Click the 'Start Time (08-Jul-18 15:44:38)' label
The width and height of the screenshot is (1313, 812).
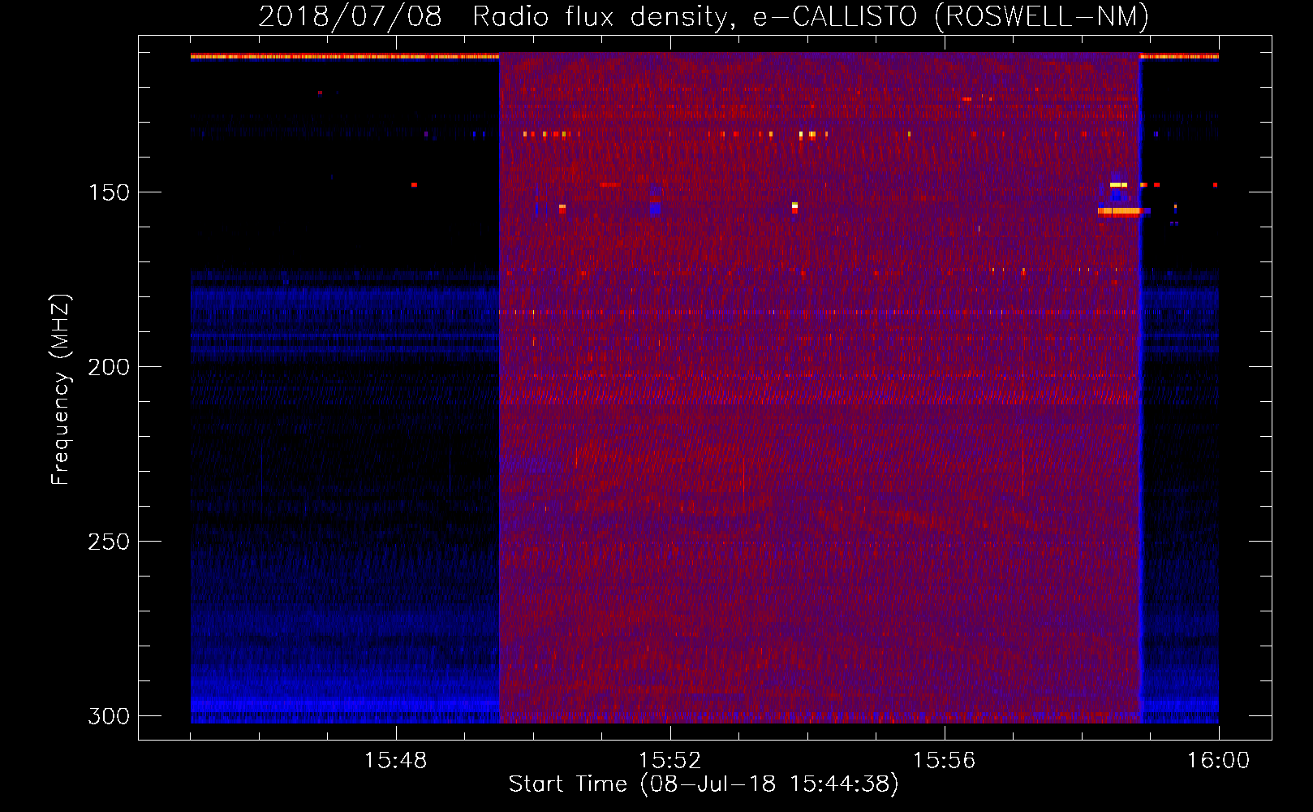(x=704, y=784)
